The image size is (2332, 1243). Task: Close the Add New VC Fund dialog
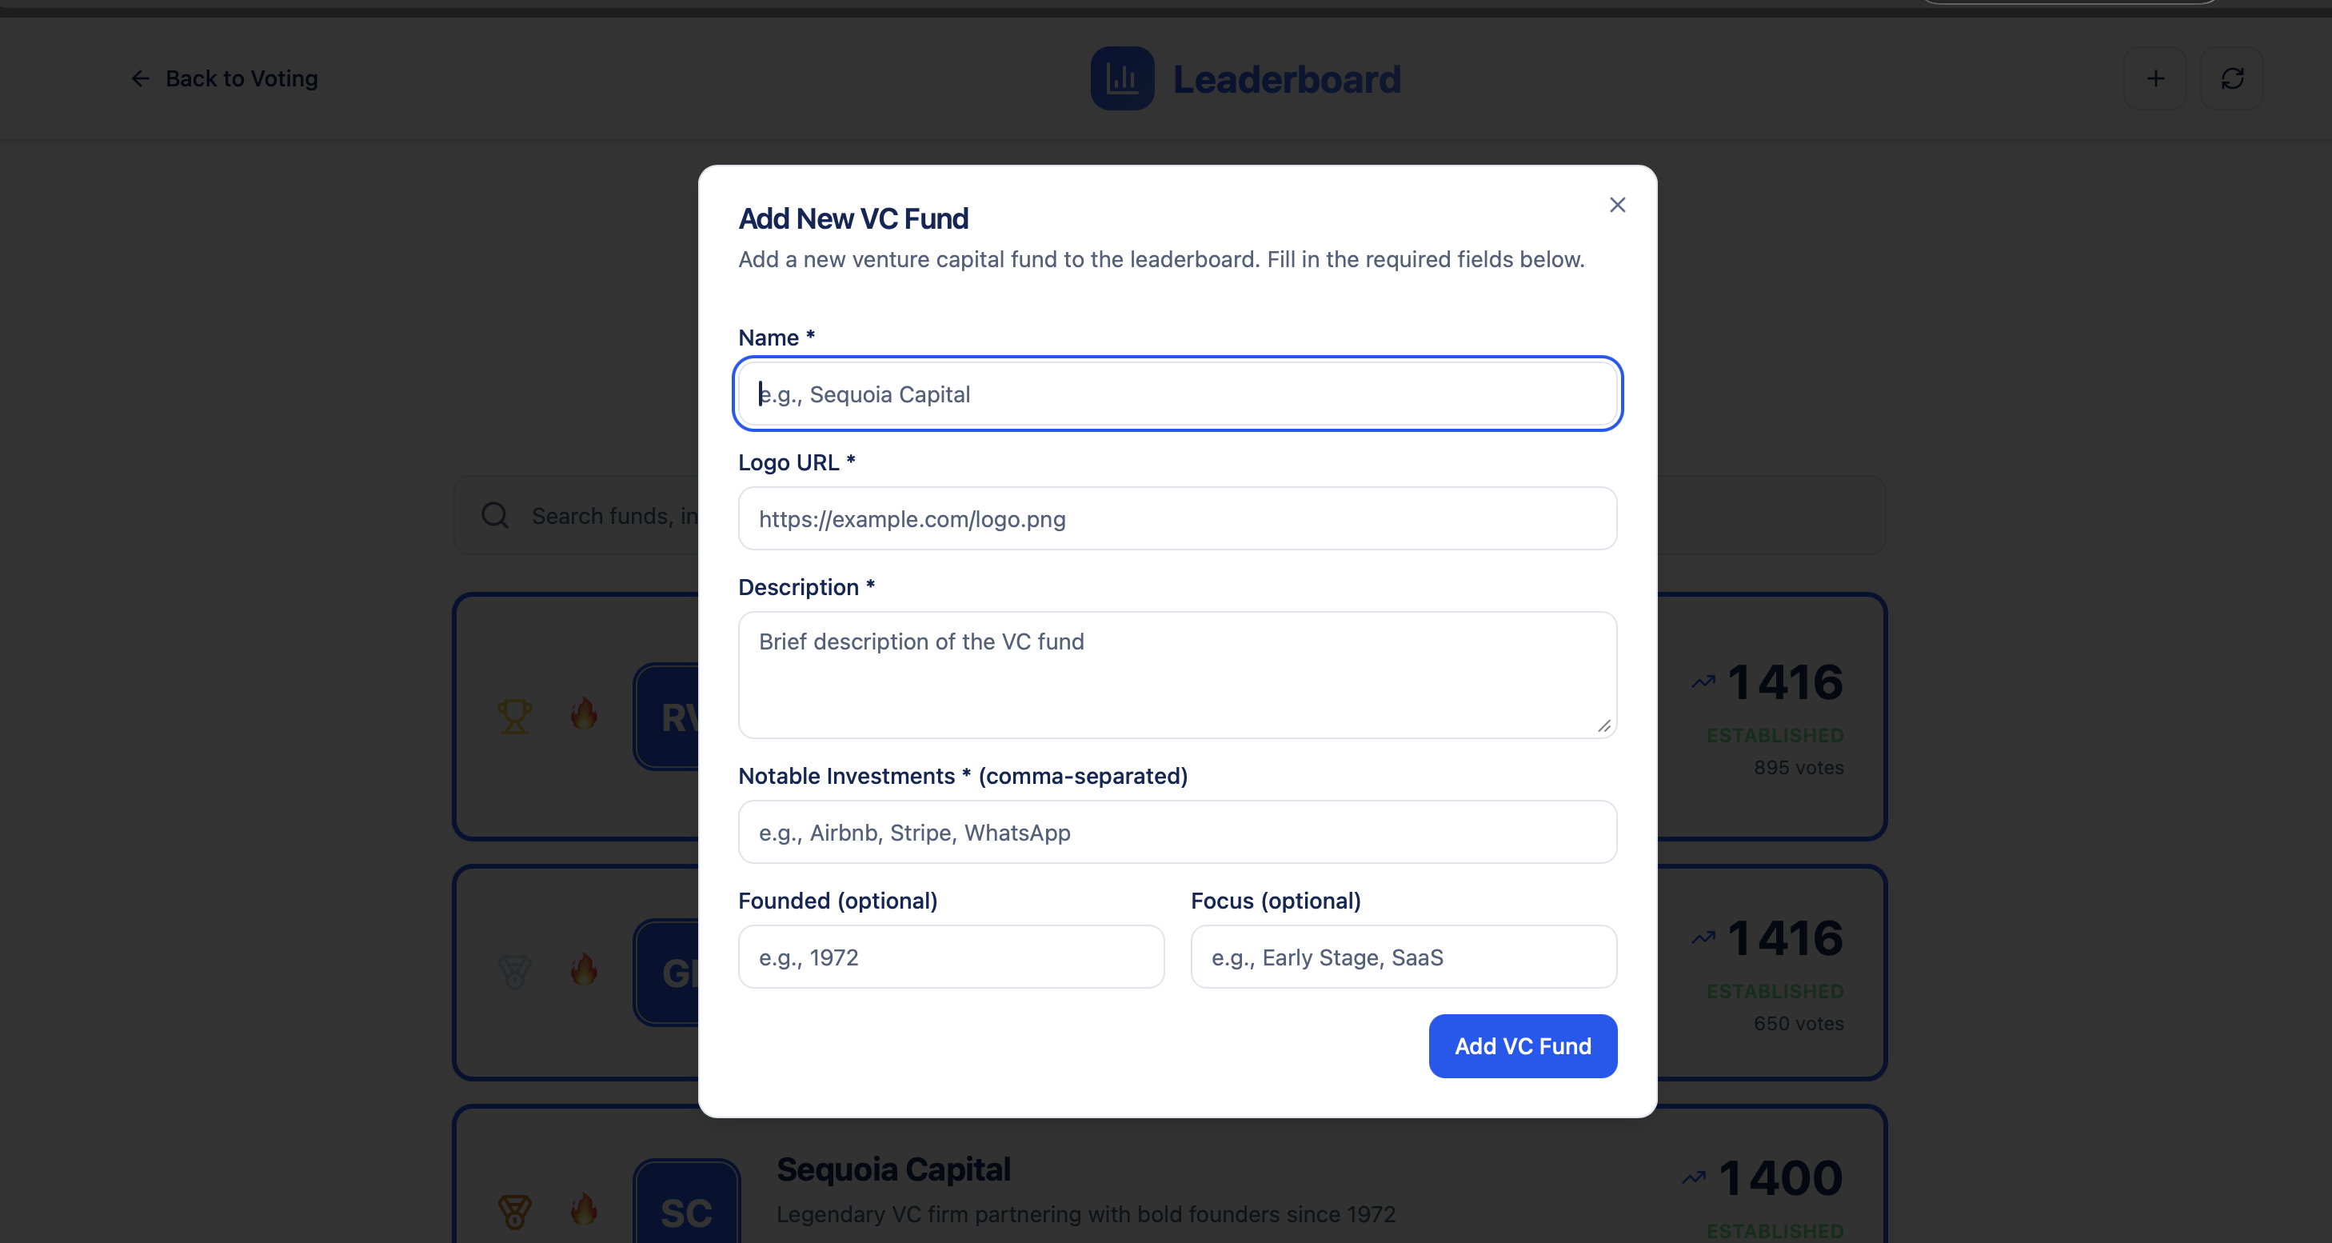[x=1617, y=206]
